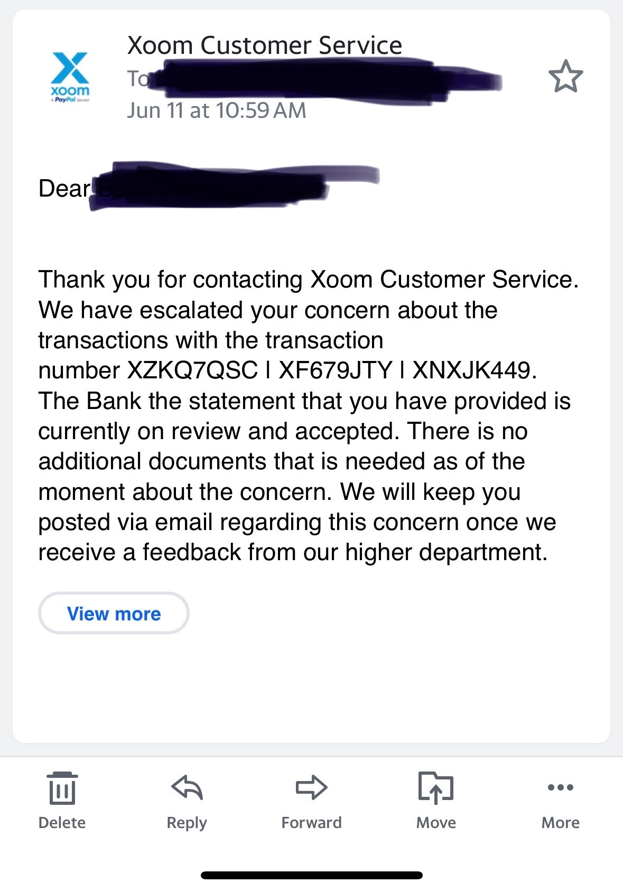Viewport: 623px width, 892px height.
Task: Tap the Jun 11 at 10:59 AM timestamp
Action: coord(217,111)
